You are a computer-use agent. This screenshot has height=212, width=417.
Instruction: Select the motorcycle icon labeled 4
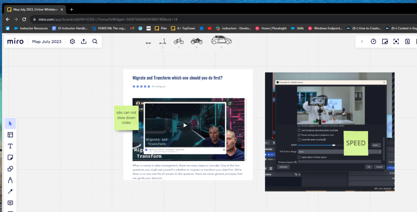pos(196,41)
